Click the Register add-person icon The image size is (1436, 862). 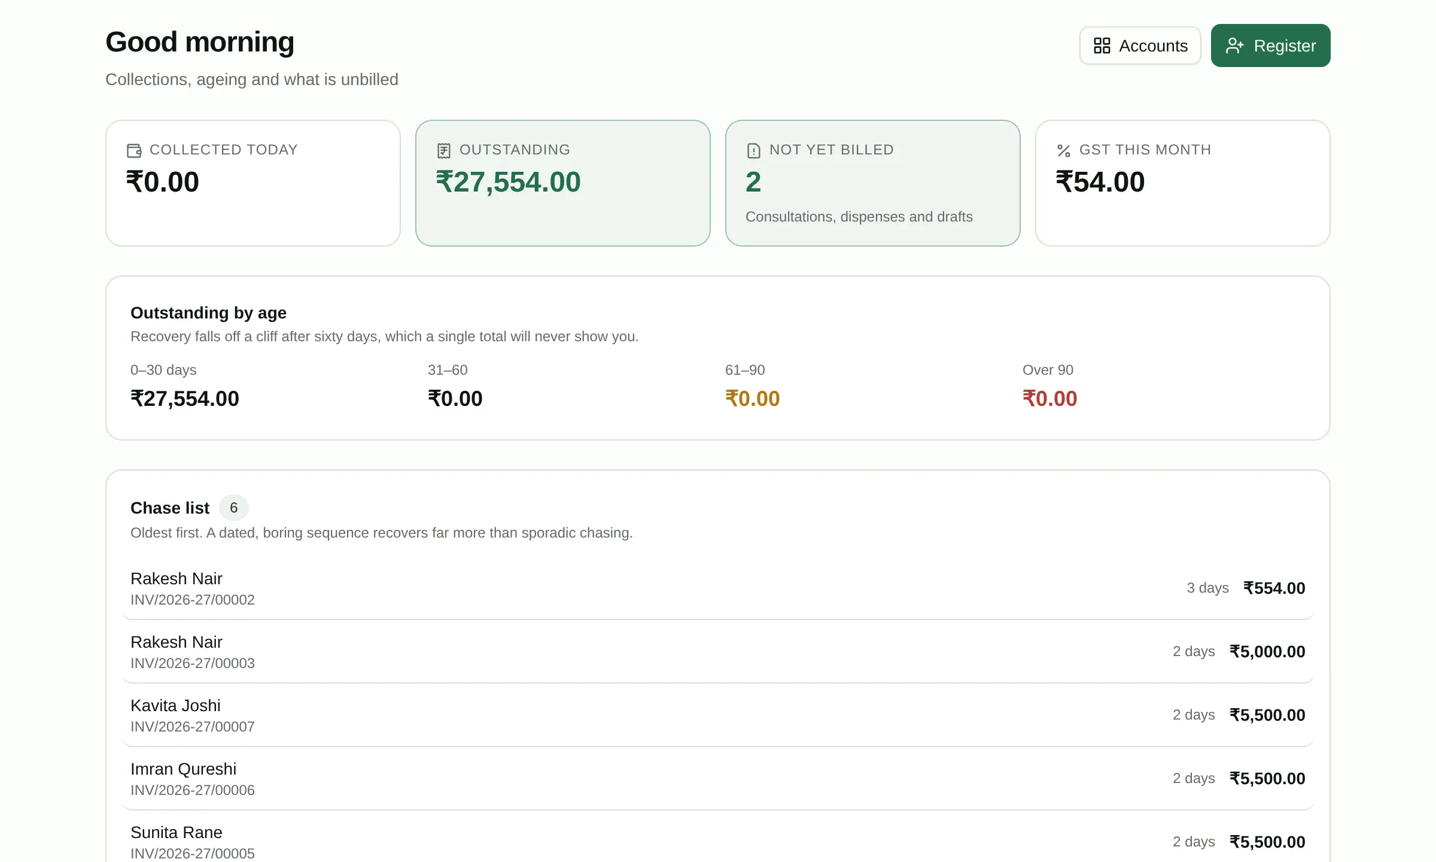(x=1234, y=45)
